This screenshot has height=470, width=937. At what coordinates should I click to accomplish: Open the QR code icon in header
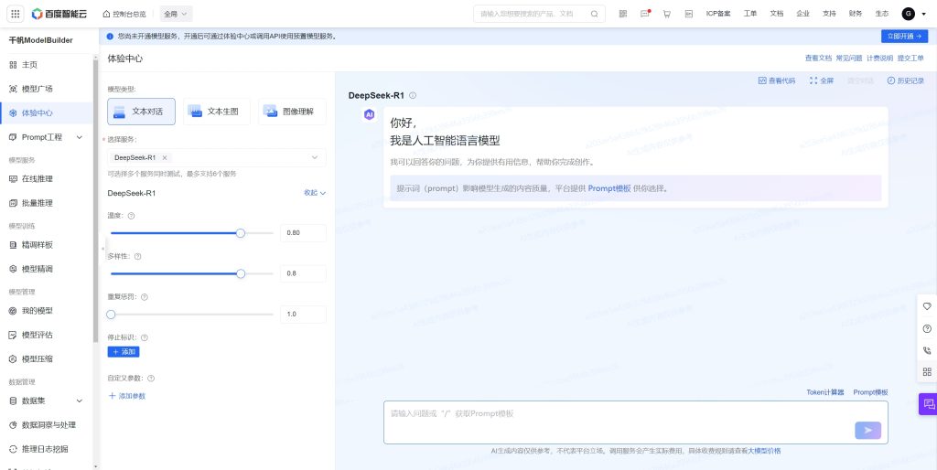pyautogui.click(x=622, y=14)
